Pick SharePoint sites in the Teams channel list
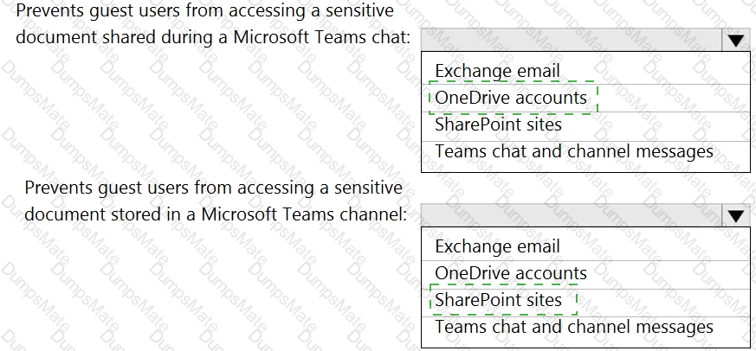The height and width of the screenshot is (351, 756). tap(585, 301)
